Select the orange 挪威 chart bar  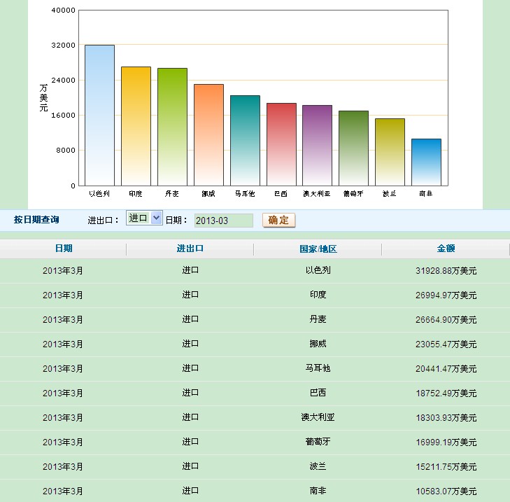coord(208,134)
